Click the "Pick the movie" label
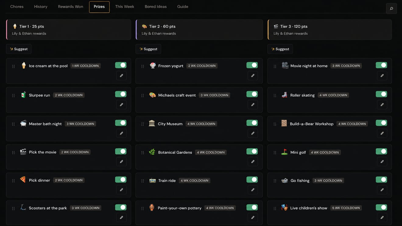 [43, 152]
